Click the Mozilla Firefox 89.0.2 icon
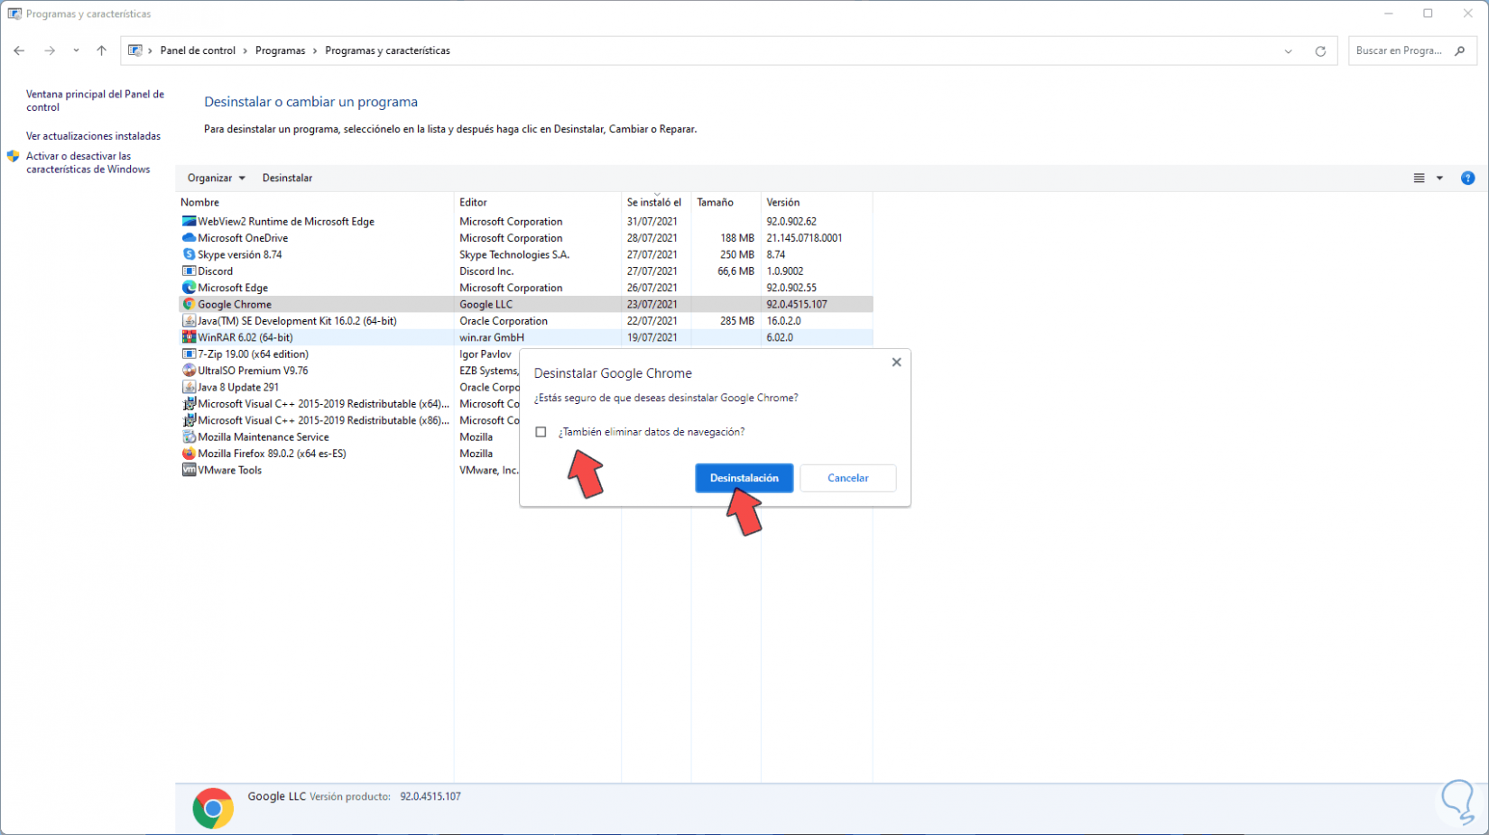This screenshot has height=835, width=1489. [189, 454]
